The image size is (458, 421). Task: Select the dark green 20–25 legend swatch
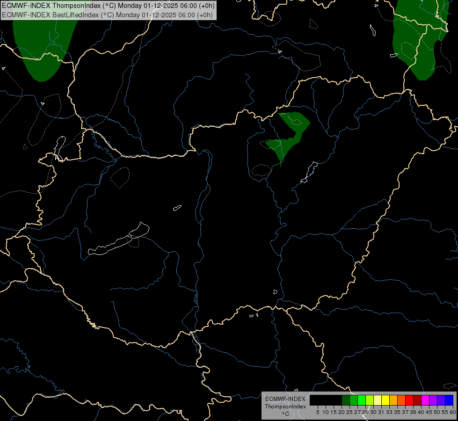pyautogui.click(x=346, y=400)
